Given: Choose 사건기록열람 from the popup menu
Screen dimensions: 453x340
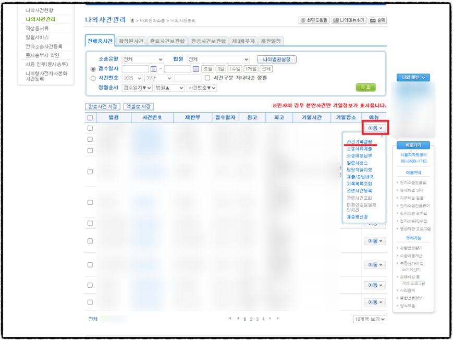Looking at the screenshot, I should (x=359, y=142).
